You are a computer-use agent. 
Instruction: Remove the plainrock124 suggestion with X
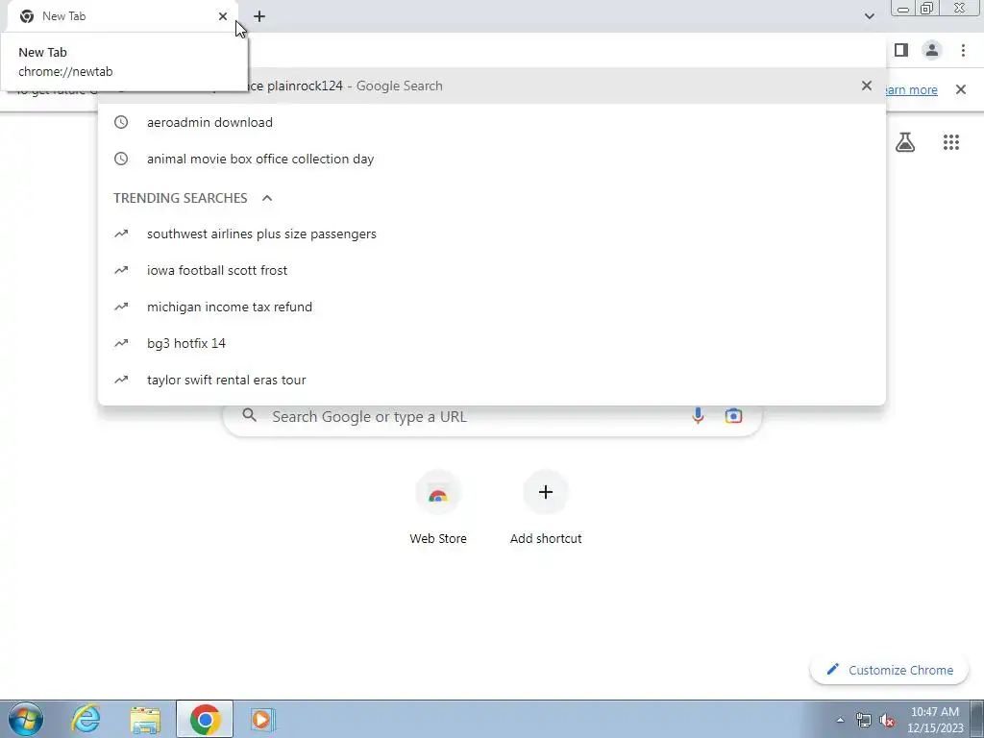pyautogui.click(x=867, y=86)
